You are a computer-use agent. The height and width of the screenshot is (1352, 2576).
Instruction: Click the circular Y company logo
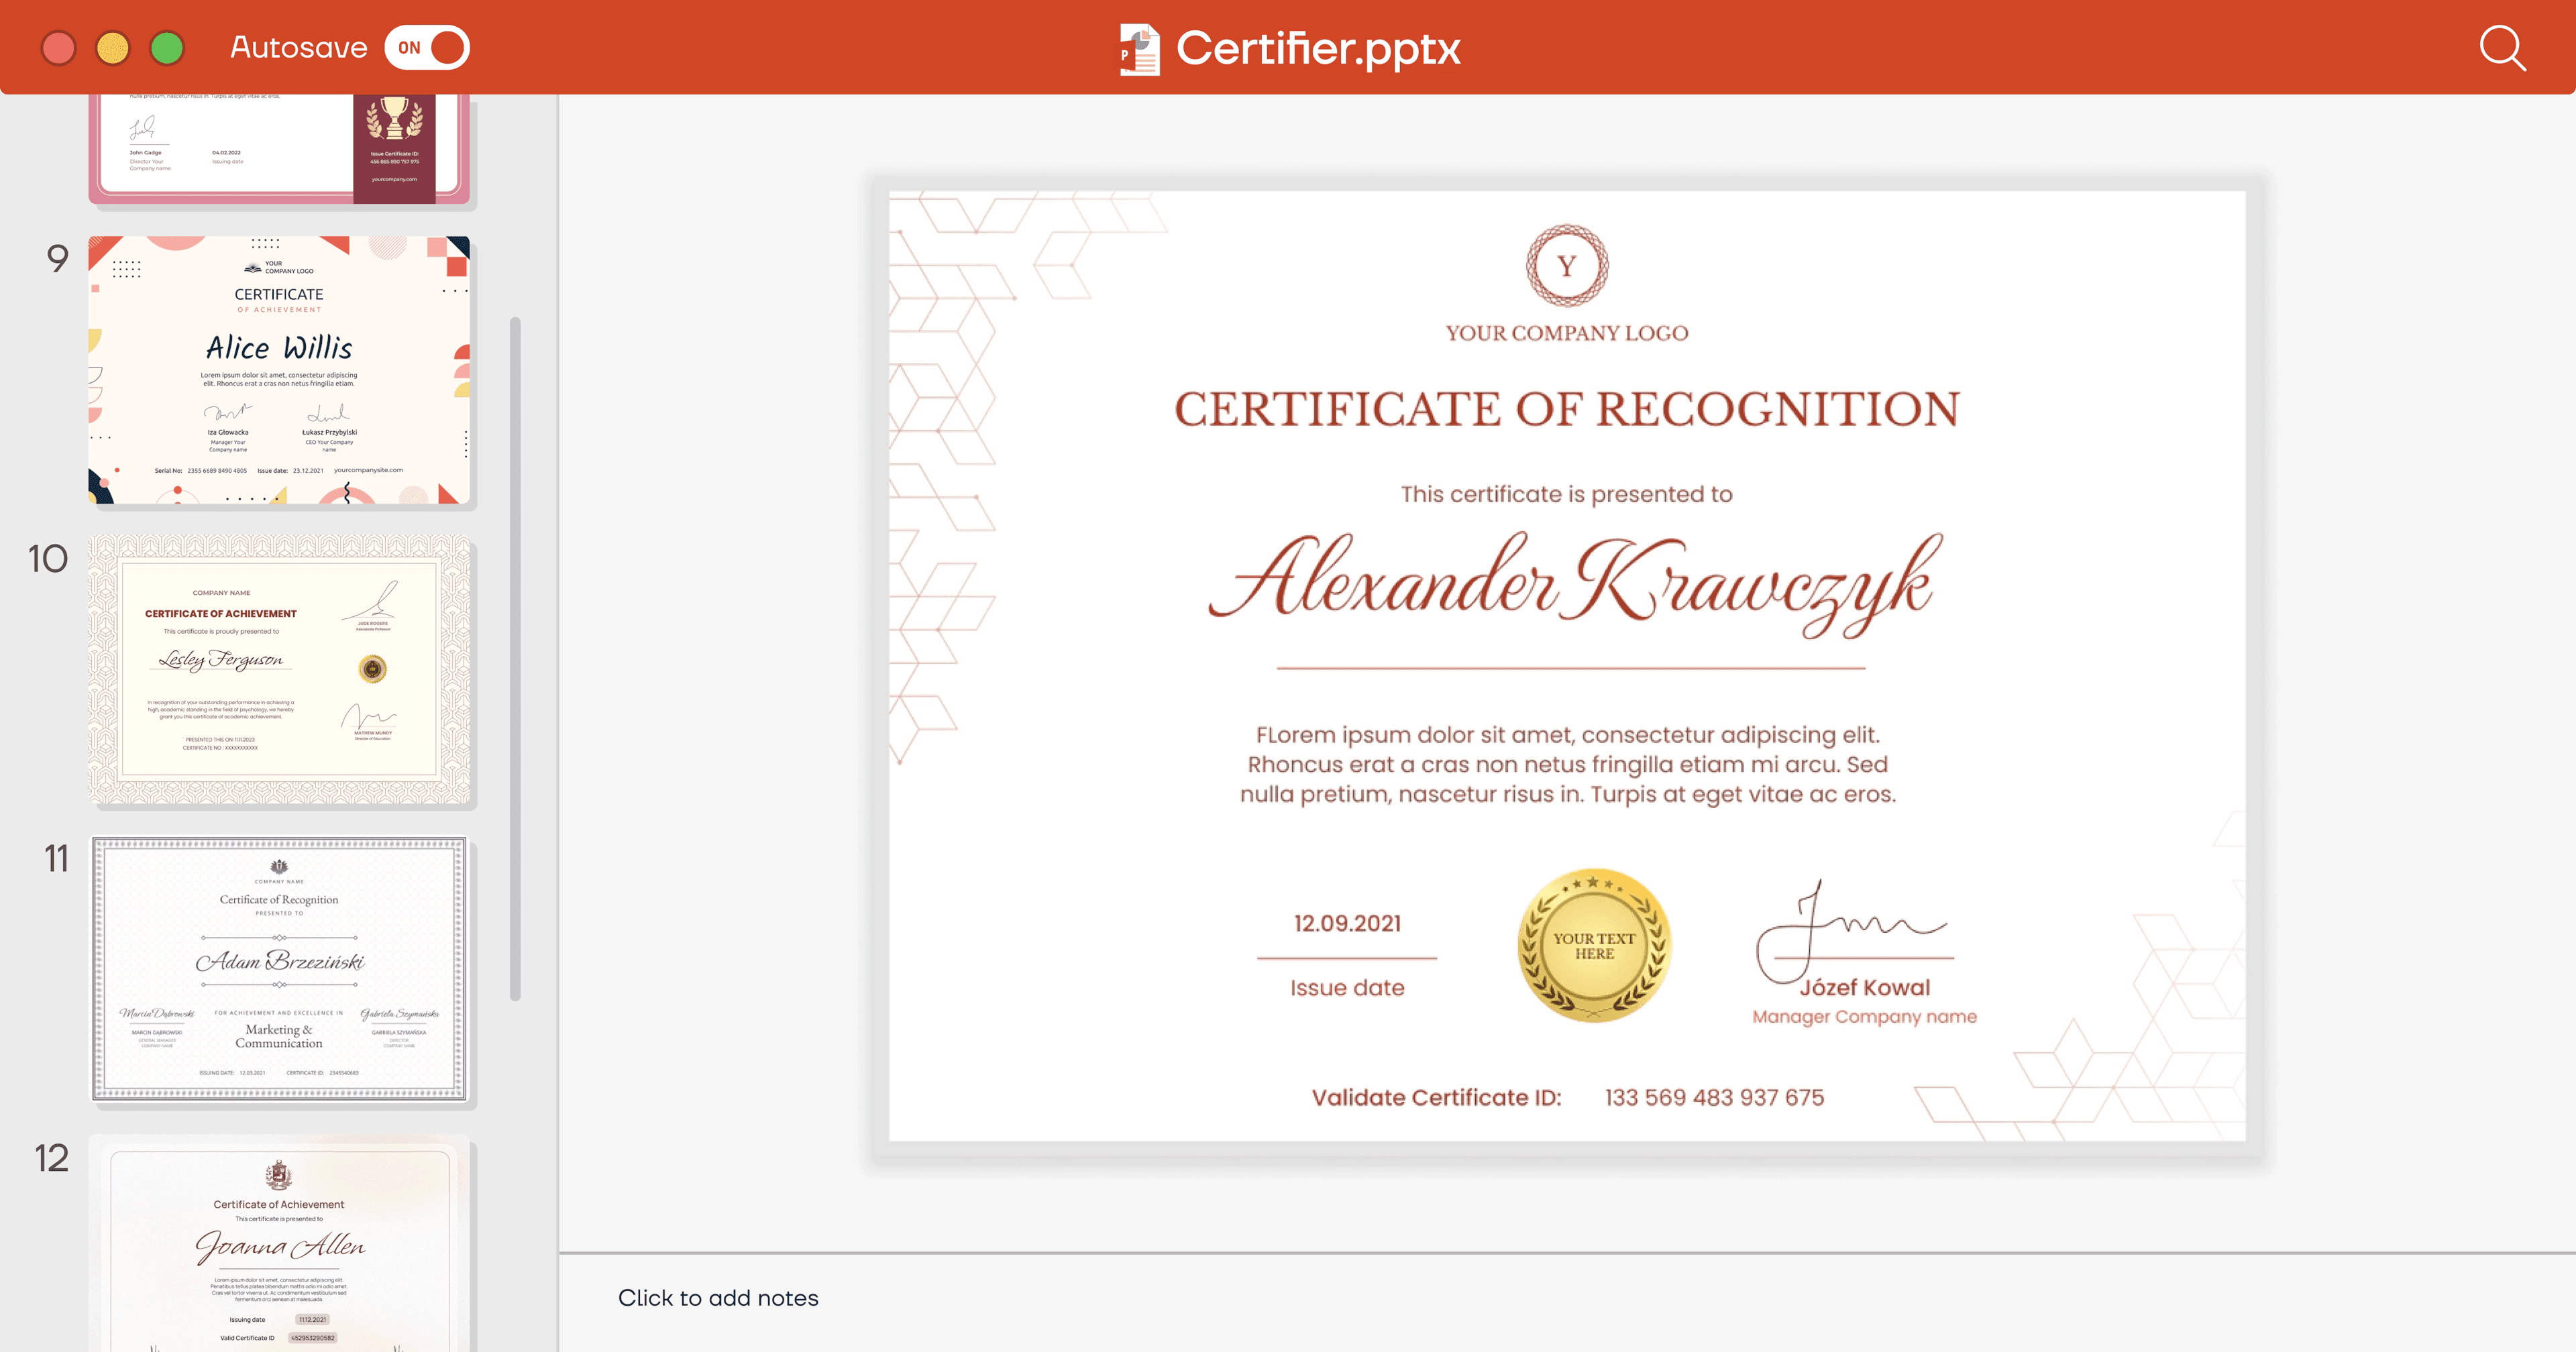(x=1566, y=266)
